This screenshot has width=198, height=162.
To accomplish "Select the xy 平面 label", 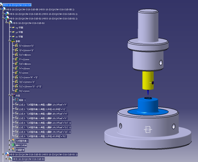I will tap(19, 28).
